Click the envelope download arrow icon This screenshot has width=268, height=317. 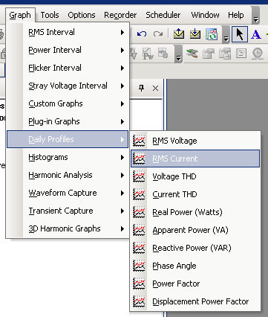(195, 33)
